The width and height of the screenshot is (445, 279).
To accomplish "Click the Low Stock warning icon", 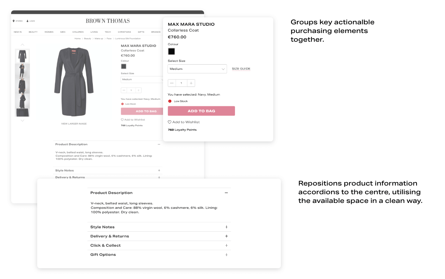I will click(170, 101).
